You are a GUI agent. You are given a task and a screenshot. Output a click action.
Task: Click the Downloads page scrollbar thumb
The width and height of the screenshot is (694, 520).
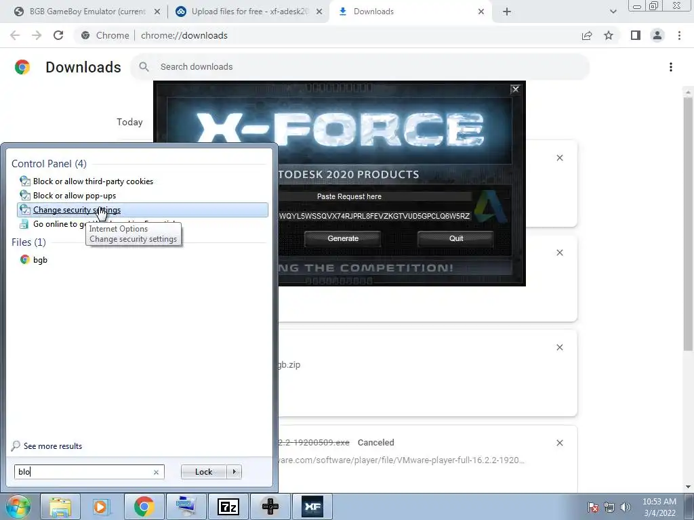(688, 223)
